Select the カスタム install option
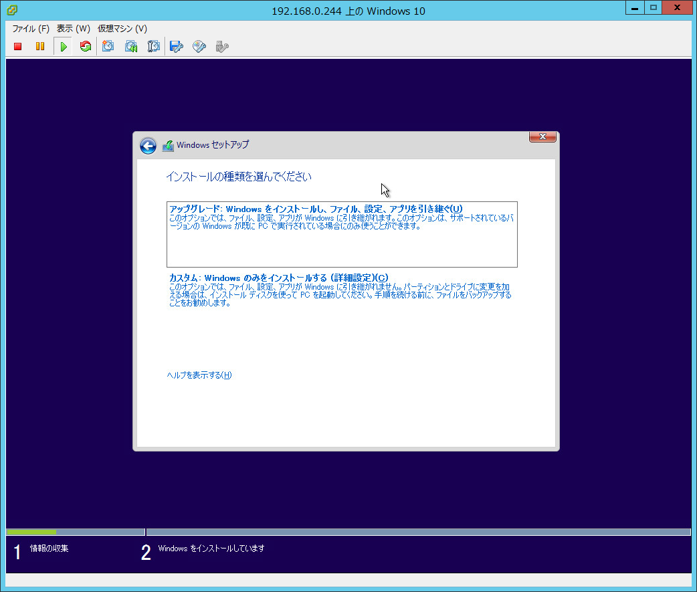Viewport: 697px width, 592px height. [x=340, y=290]
